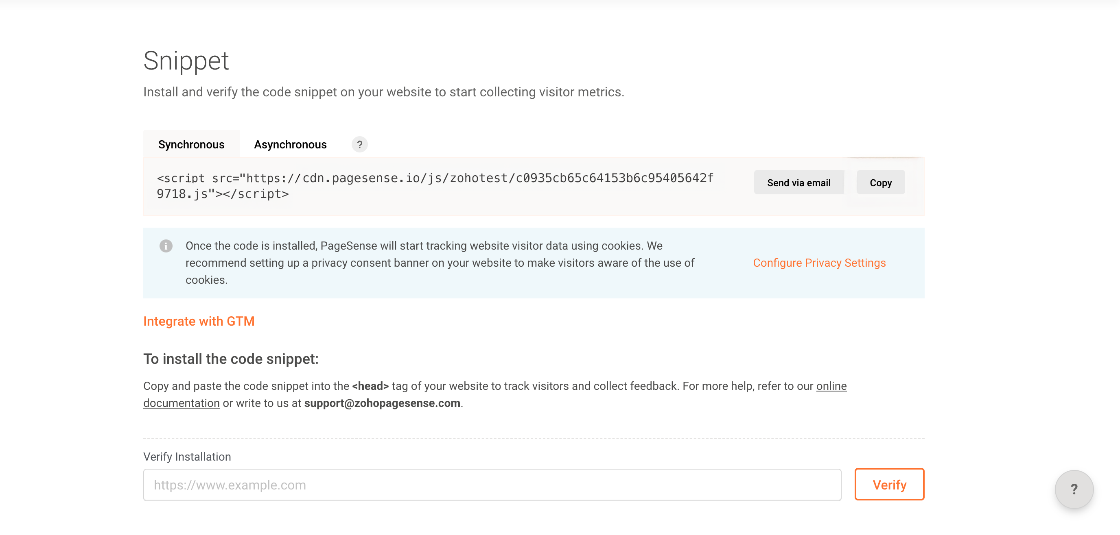Open Configure Privacy Settings link
Viewport: 1120px width, 535px height.
(819, 263)
